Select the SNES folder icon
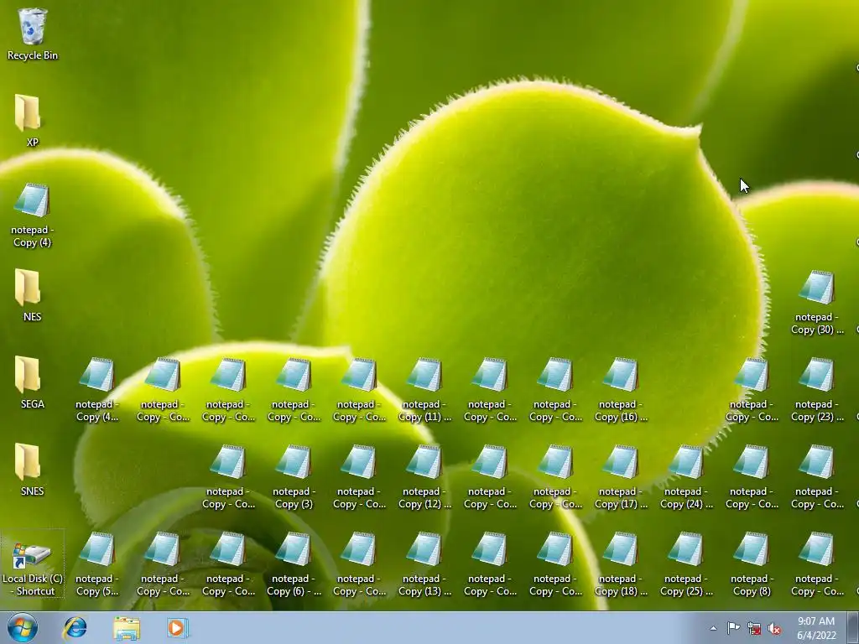The height and width of the screenshot is (644, 859). tap(32, 470)
